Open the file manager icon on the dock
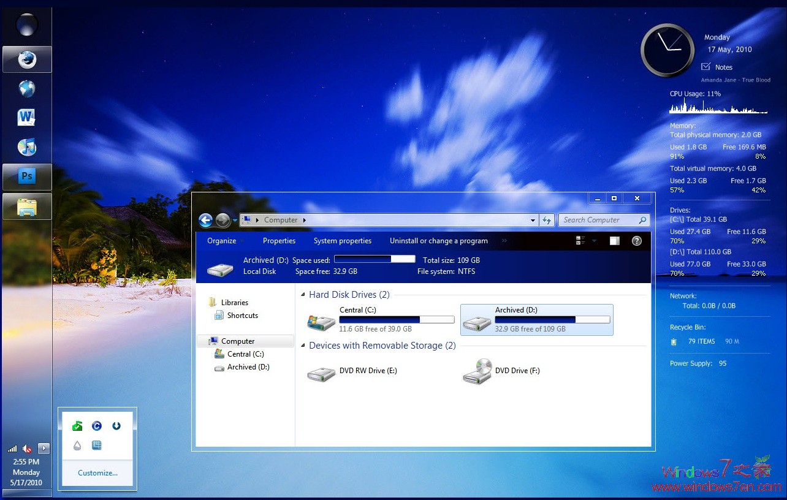787x500 pixels. click(x=27, y=206)
